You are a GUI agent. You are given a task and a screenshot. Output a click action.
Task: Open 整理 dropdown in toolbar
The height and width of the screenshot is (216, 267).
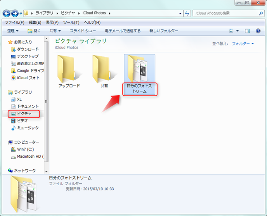tap(13, 31)
